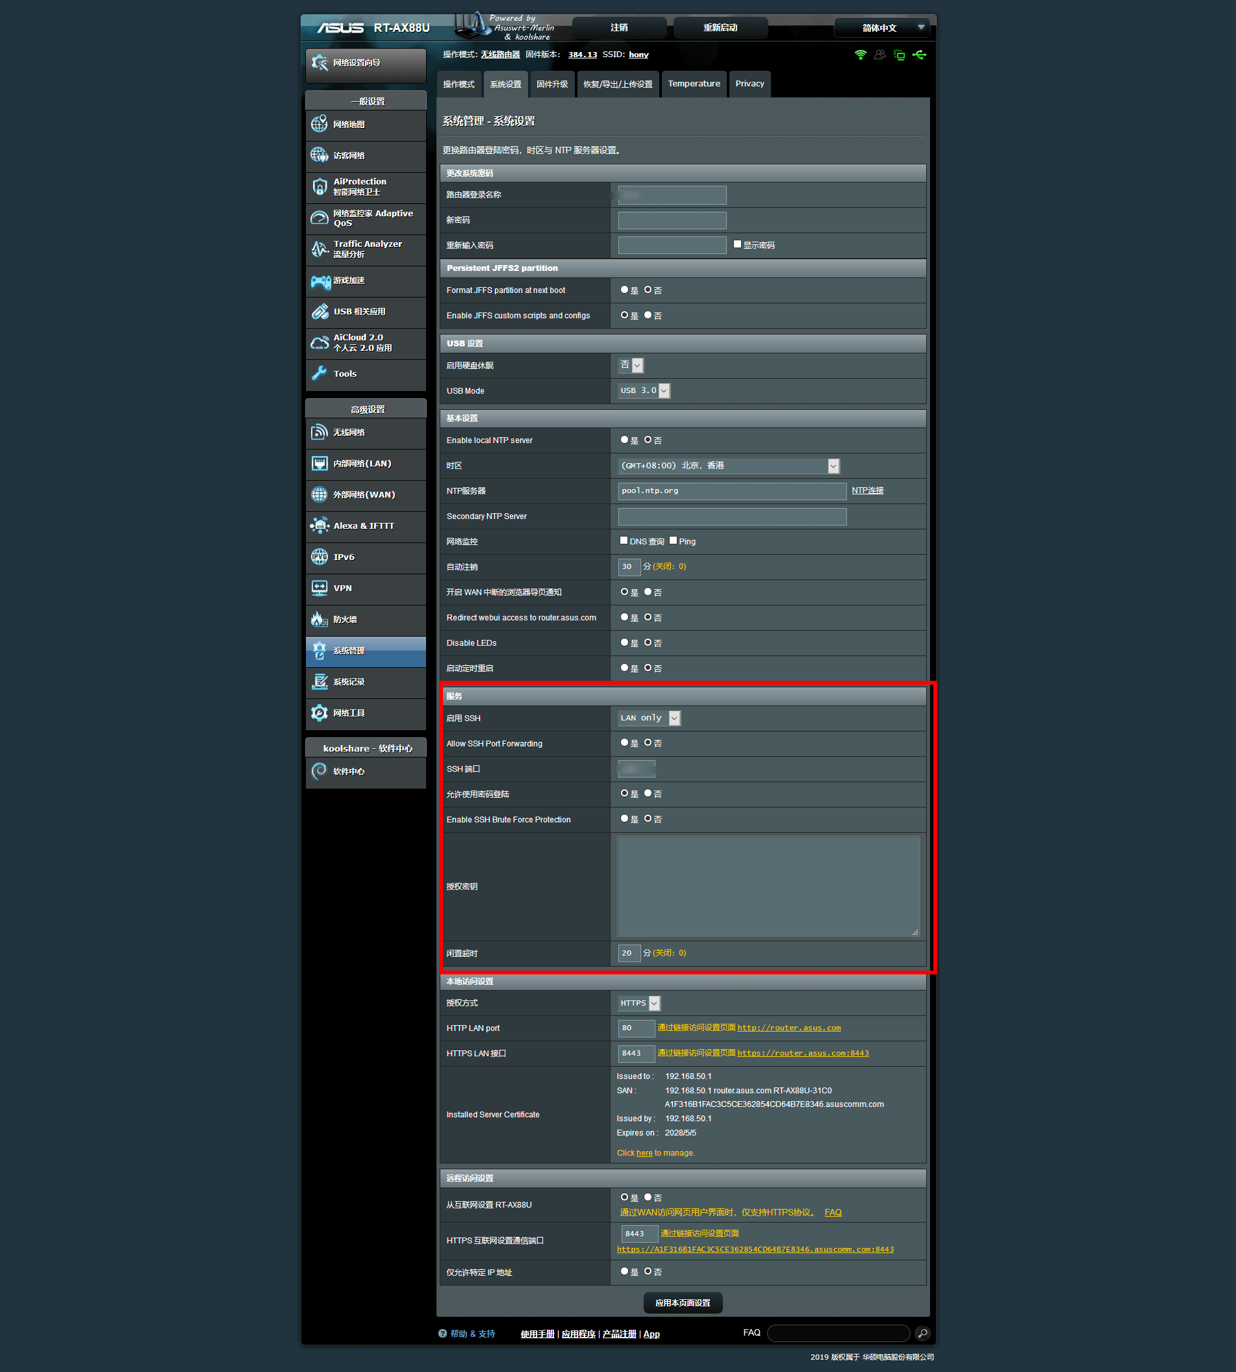Click the FAQ search magnifier icon

922,1333
